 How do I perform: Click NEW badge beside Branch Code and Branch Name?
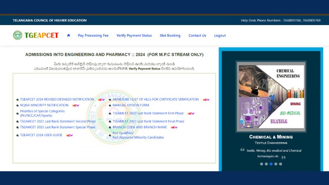(174, 127)
